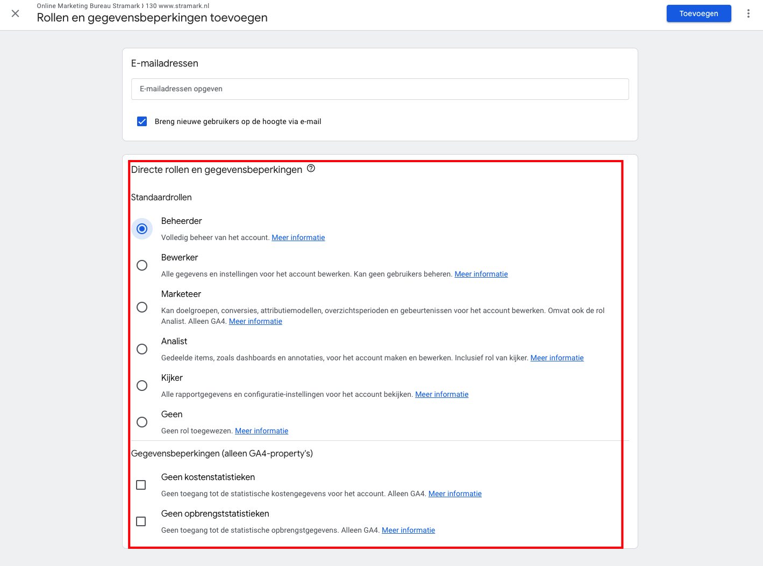This screenshot has height=566, width=763.
Task: Open Meer informatie link for Beheerder
Action: coord(298,237)
